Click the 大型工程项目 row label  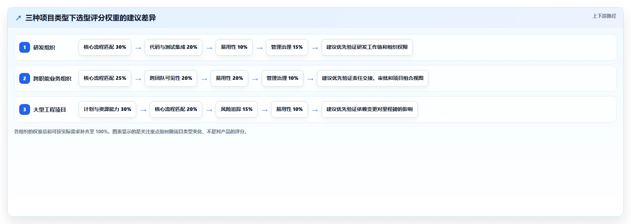pyautogui.click(x=50, y=109)
